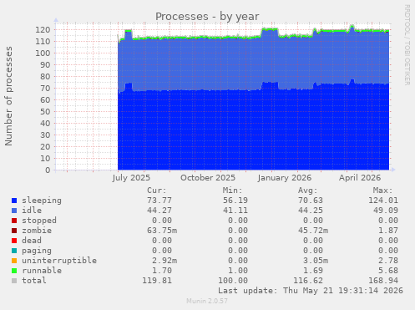The width and height of the screenshot is (415, 310).
Task: Click sleeping minimum value 56.19
Action: click(x=235, y=201)
